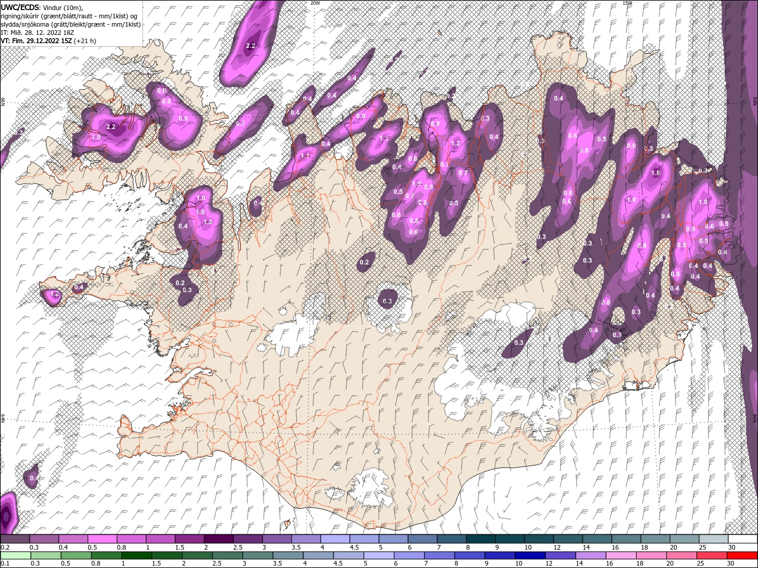Click the UWC/ECDS title in the header
The width and height of the screenshot is (758, 568).
[x=20, y=7]
